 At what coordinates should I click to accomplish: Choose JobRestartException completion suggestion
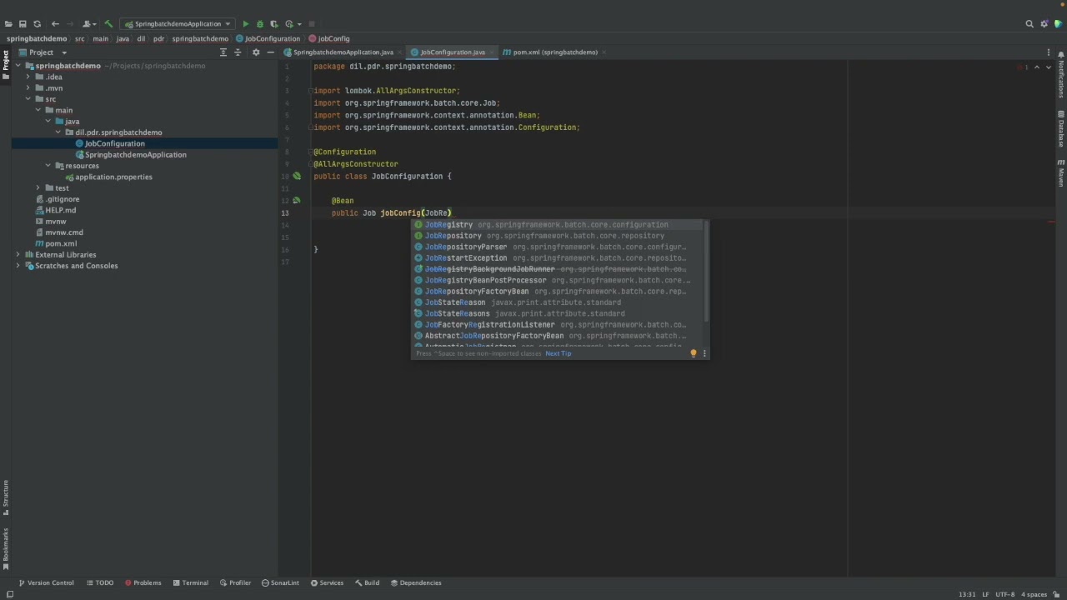click(x=559, y=257)
